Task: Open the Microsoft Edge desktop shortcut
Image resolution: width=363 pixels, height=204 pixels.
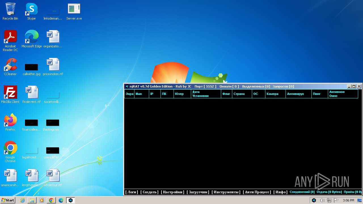Action: (31, 39)
